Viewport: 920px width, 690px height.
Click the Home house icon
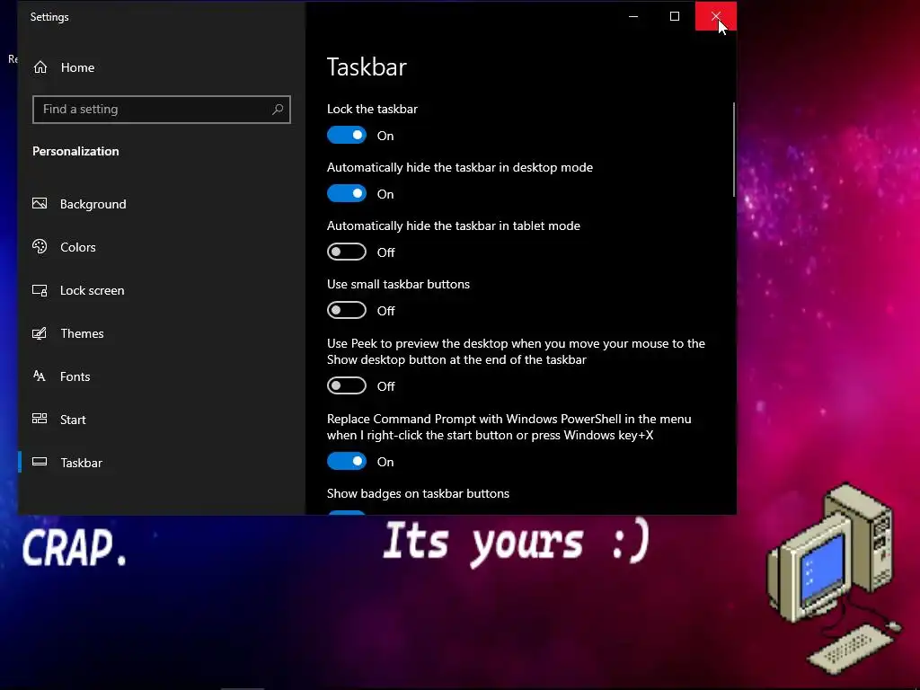[40, 67]
